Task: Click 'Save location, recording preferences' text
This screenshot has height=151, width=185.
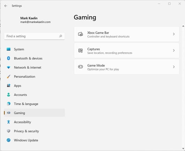Action: (110, 53)
